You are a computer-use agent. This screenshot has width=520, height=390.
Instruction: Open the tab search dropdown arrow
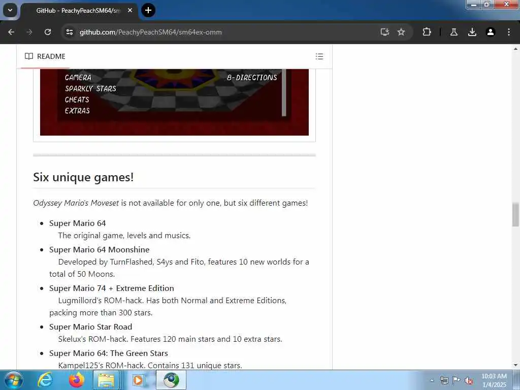click(x=10, y=10)
